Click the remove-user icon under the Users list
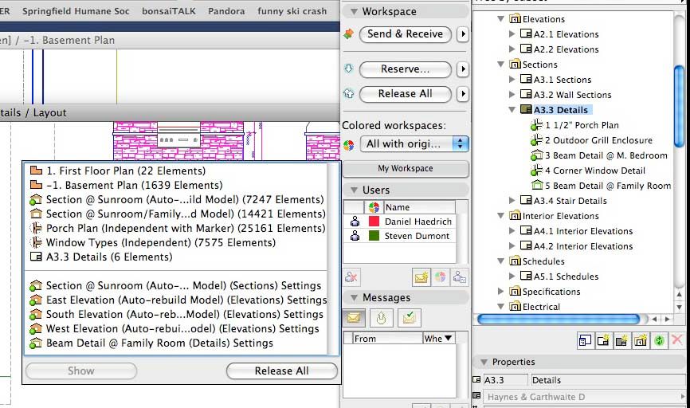 coord(351,277)
